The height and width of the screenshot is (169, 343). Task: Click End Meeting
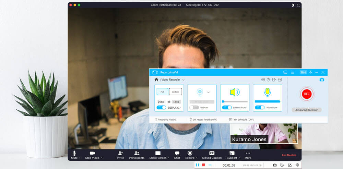[289, 155]
